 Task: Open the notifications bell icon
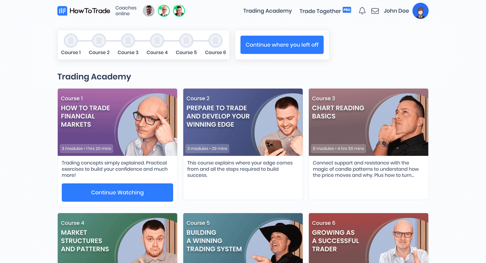(362, 11)
